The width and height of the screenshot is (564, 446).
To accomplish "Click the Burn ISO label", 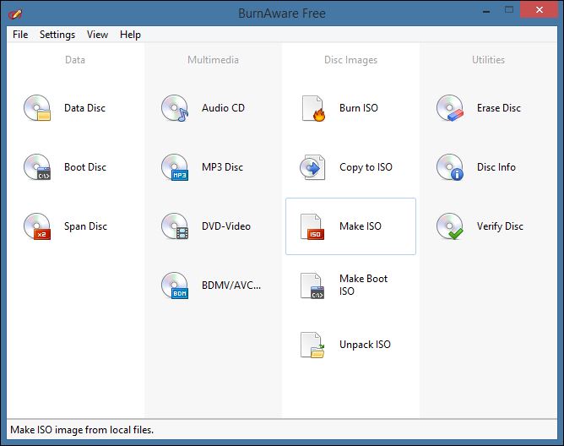I will [359, 108].
